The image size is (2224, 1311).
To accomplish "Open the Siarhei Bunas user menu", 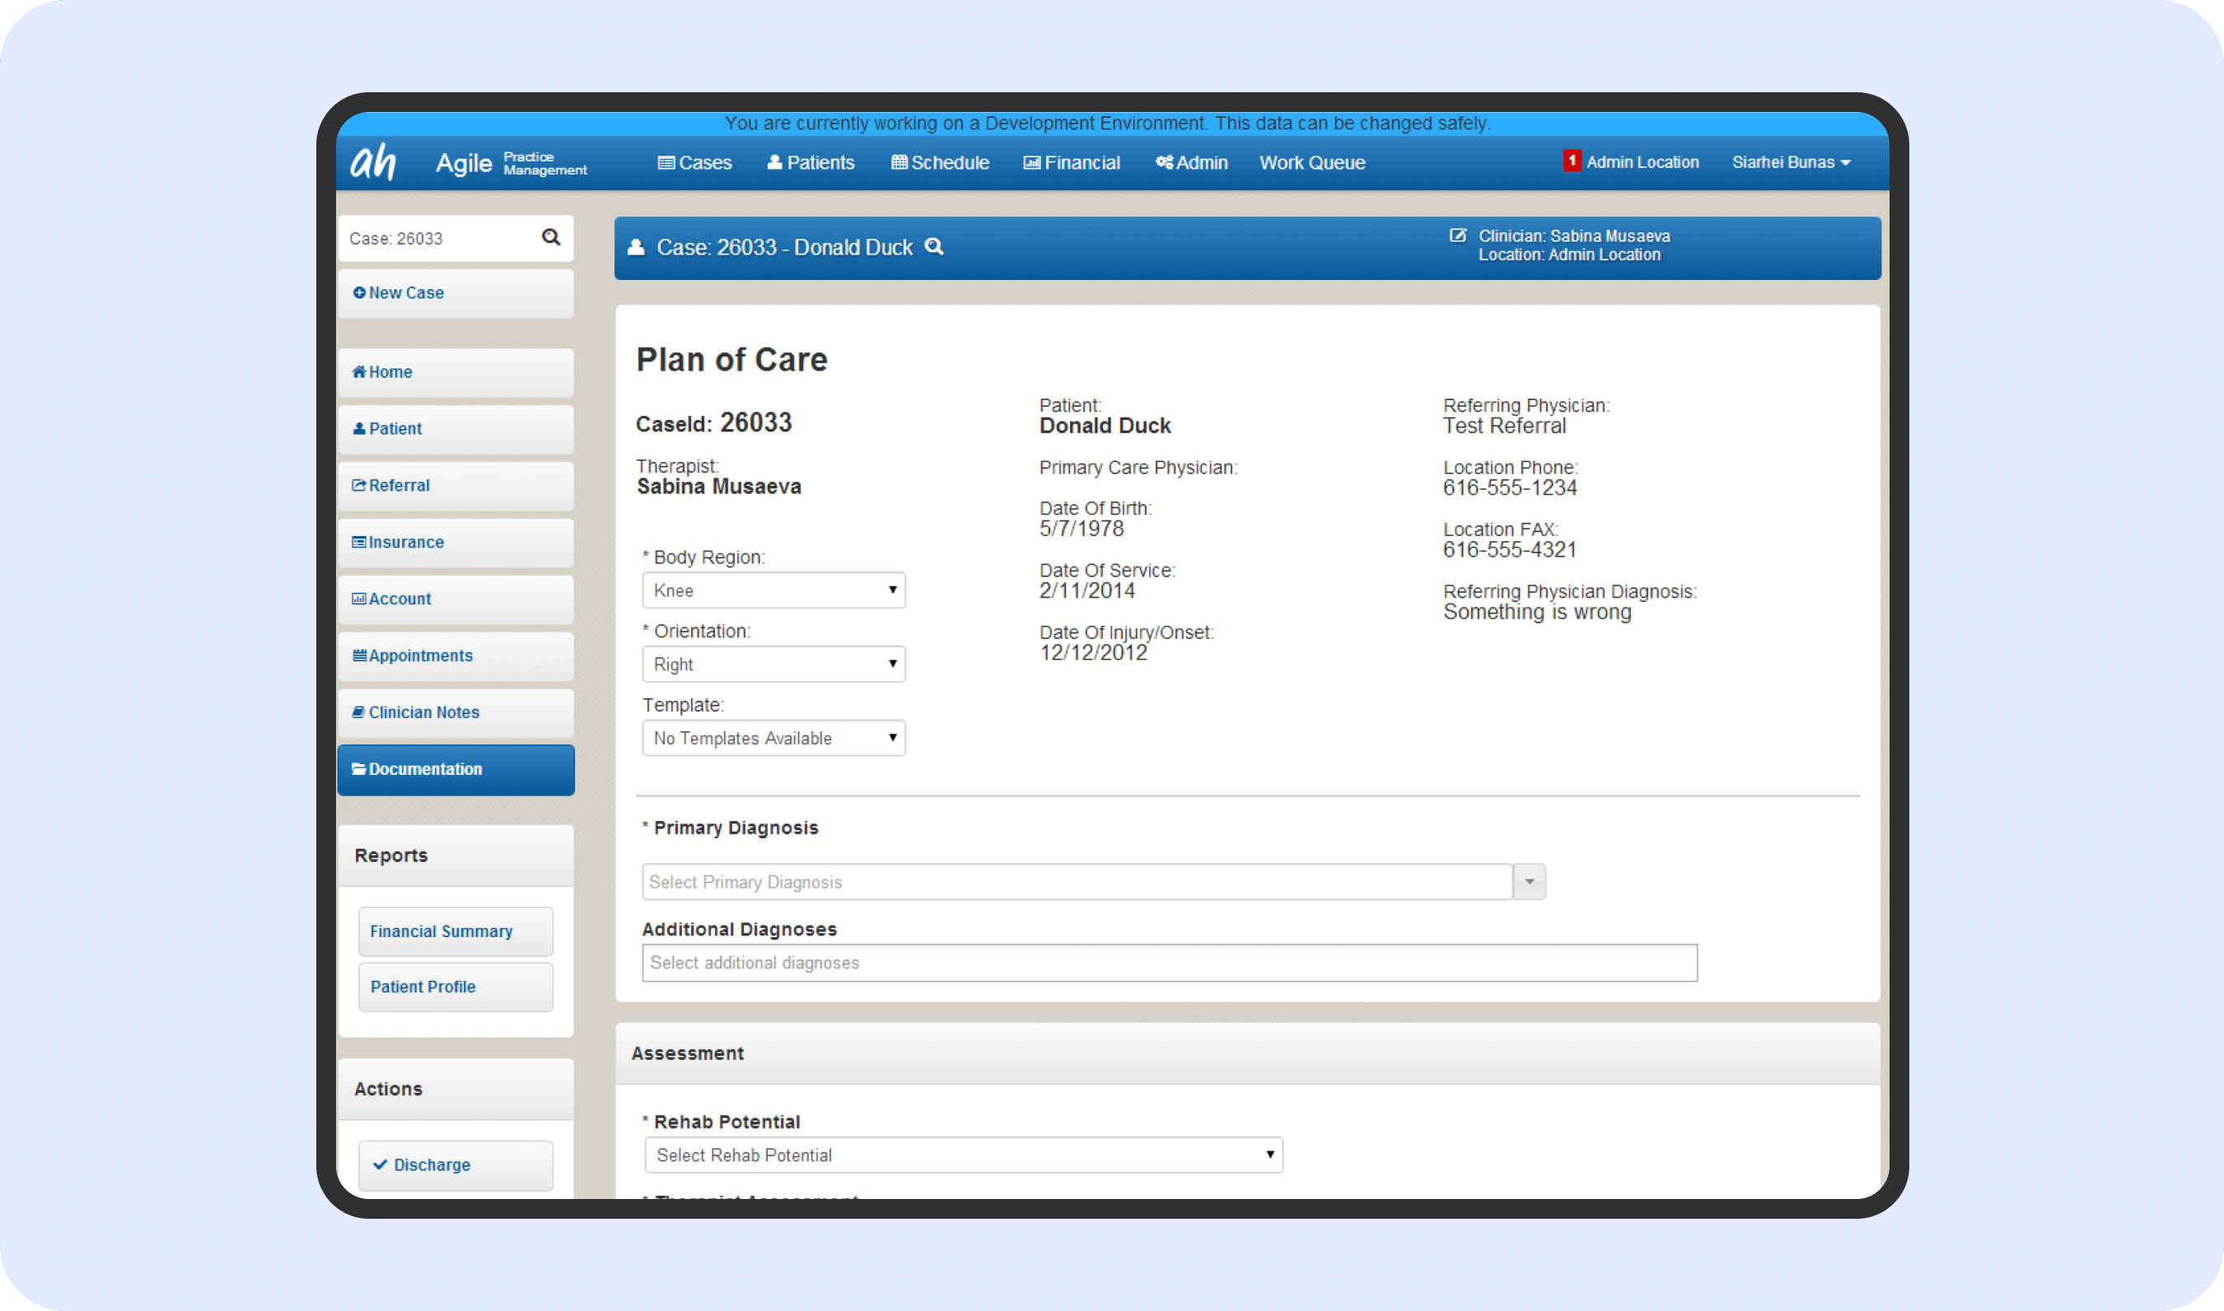I will pyautogui.click(x=1790, y=162).
